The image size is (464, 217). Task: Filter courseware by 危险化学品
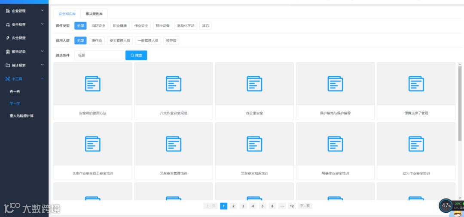(186, 26)
